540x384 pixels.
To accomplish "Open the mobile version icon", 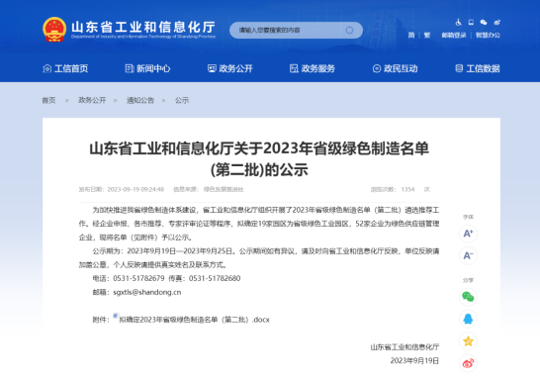I will click(x=471, y=23).
